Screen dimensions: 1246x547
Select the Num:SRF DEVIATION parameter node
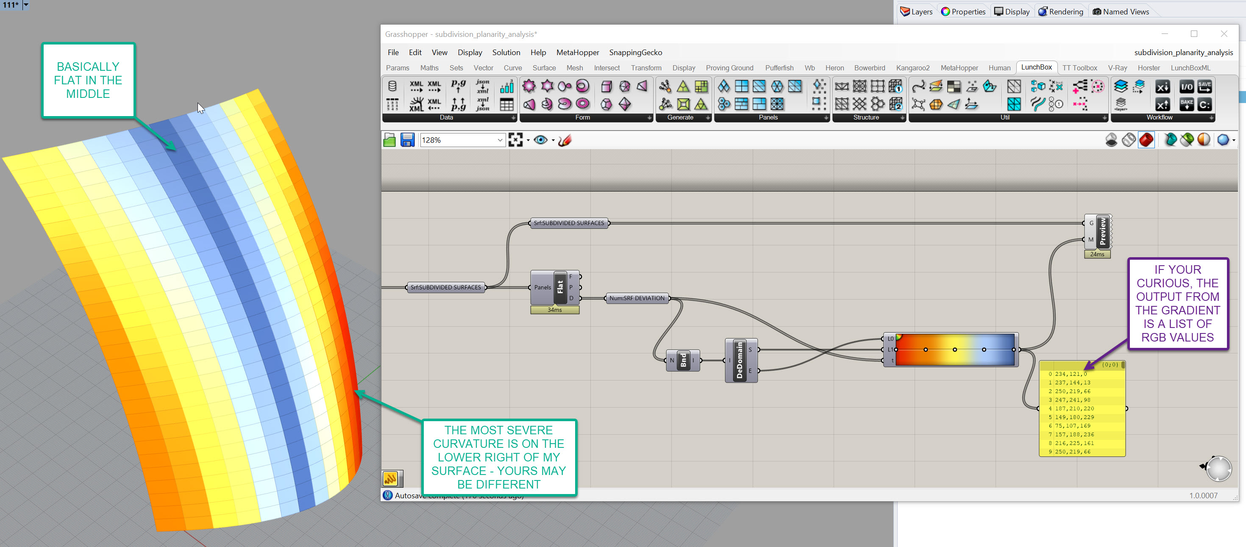pos(637,298)
